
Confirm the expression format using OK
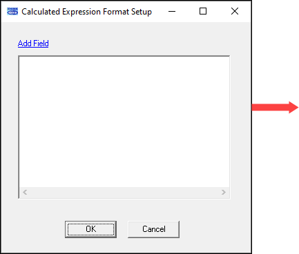[90, 229]
